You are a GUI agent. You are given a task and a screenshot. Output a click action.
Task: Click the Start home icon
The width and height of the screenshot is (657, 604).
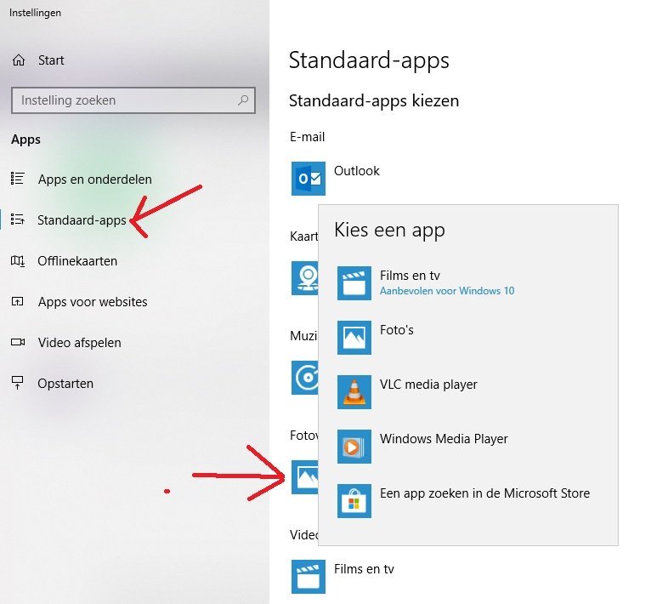[x=19, y=60]
